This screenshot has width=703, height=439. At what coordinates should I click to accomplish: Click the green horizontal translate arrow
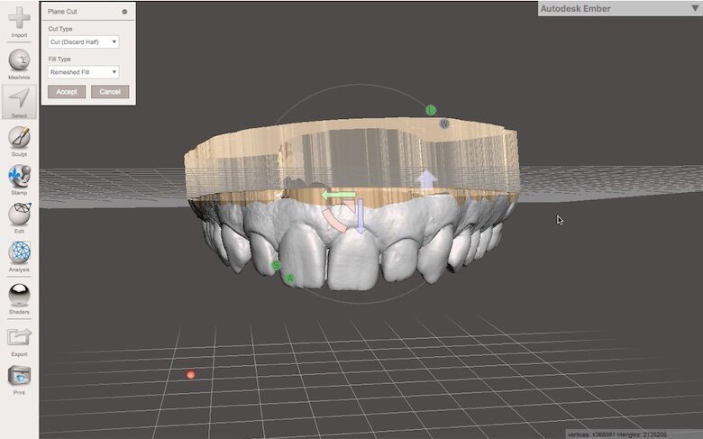339,196
